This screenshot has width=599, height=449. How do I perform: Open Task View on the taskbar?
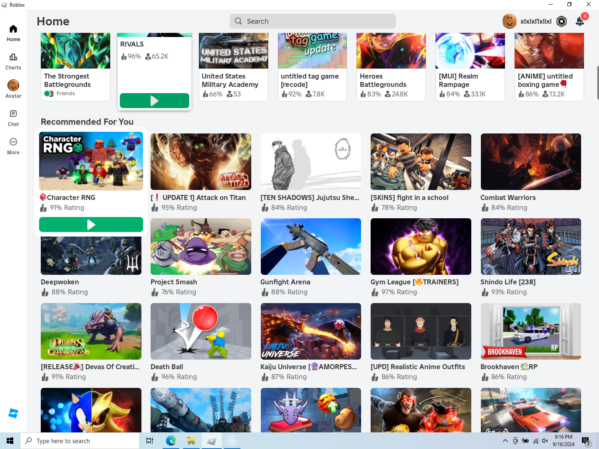coord(150,441)
